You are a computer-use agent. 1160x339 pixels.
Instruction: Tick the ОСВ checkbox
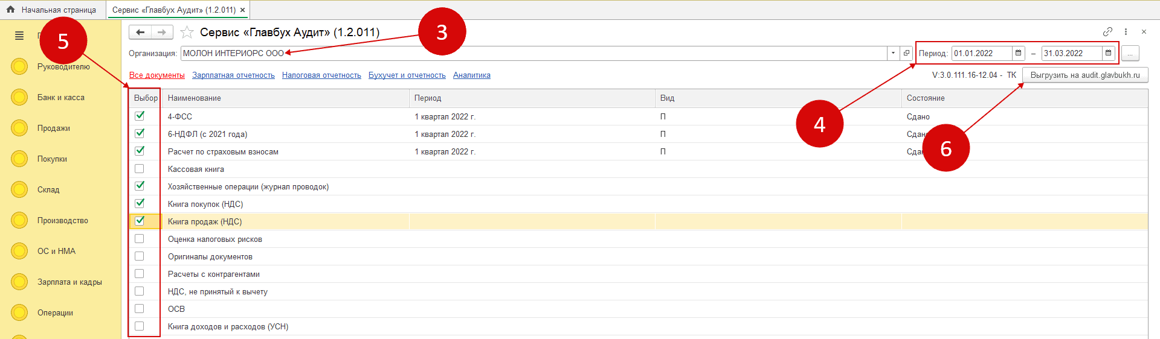coord(140,309)
